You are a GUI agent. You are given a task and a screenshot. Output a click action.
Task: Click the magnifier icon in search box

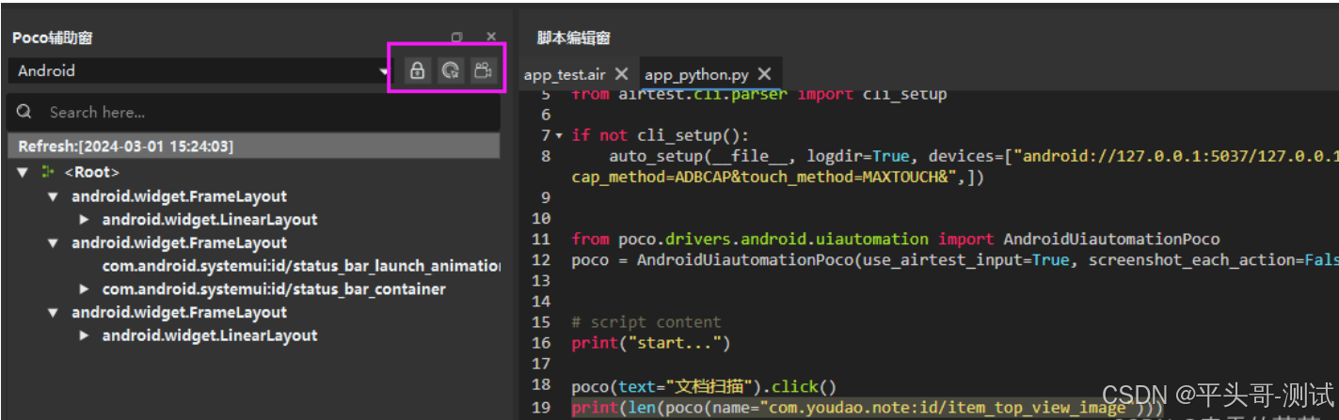24,112
